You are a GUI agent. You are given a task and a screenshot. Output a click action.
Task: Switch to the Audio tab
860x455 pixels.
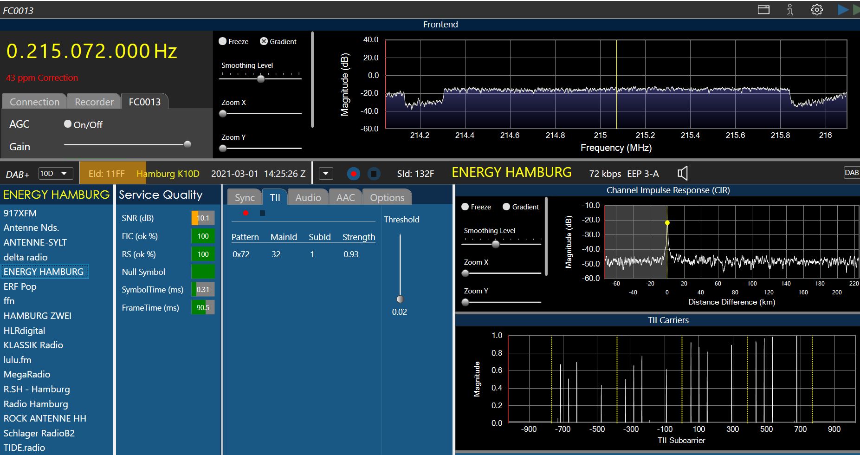pyautogui.click(x=308, y=197)
